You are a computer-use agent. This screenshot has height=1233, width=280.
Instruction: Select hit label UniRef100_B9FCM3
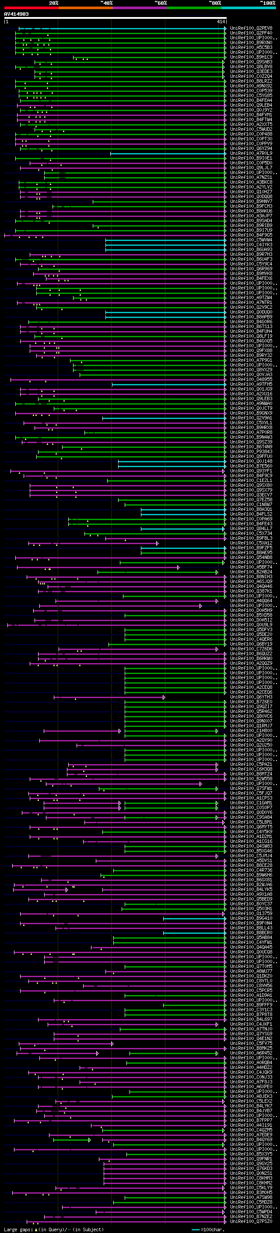tap(251, 206)
